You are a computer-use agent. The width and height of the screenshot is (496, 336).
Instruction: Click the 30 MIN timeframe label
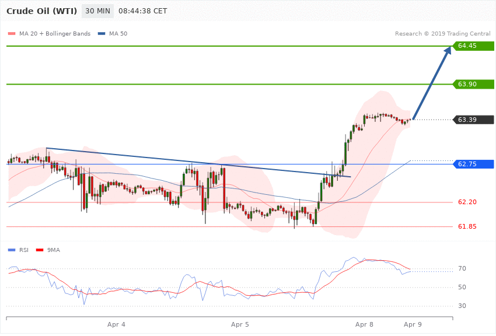97,11
